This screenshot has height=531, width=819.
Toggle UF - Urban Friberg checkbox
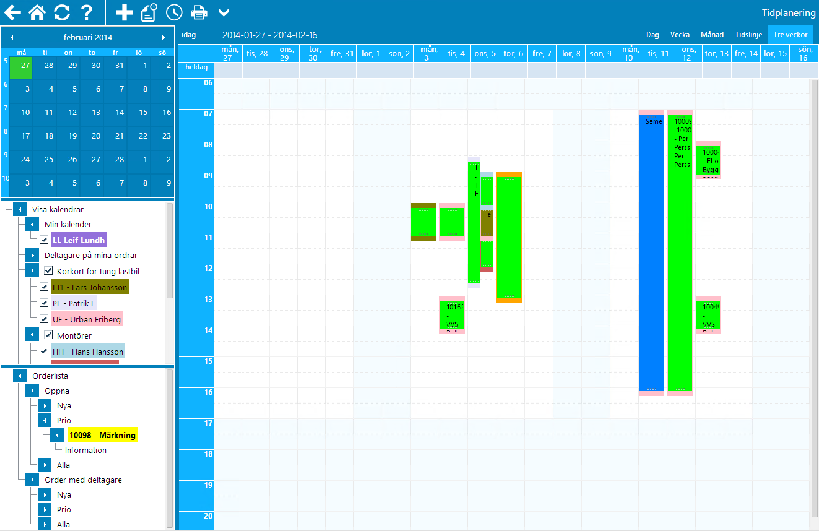pos(44,319)
